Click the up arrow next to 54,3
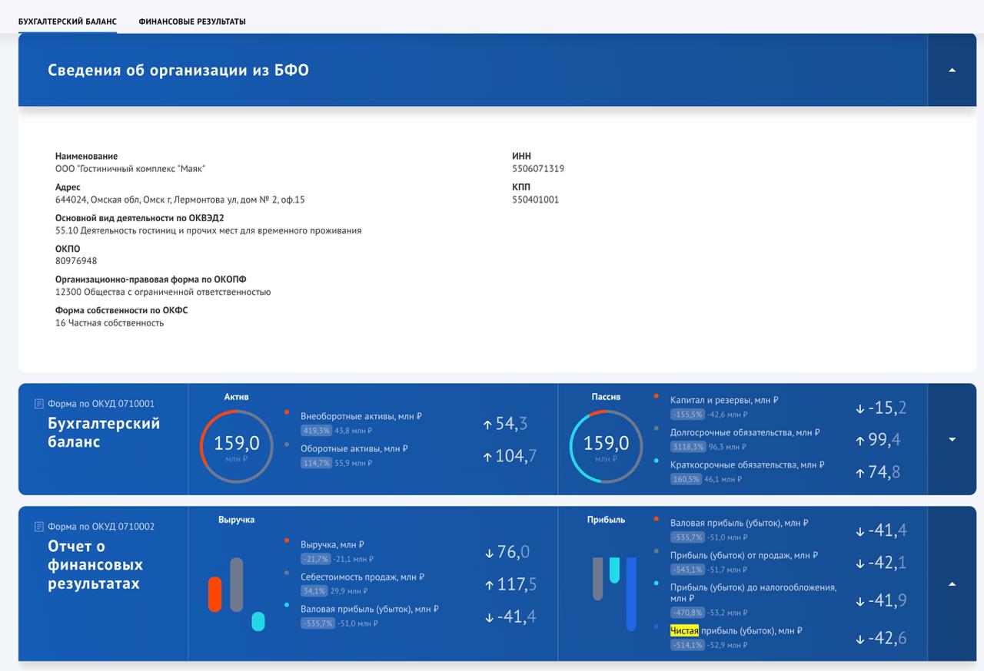 487,424
